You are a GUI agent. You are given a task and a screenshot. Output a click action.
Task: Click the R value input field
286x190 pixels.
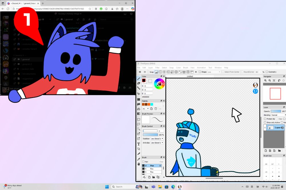pyautogui.click(x=148, y=86)
